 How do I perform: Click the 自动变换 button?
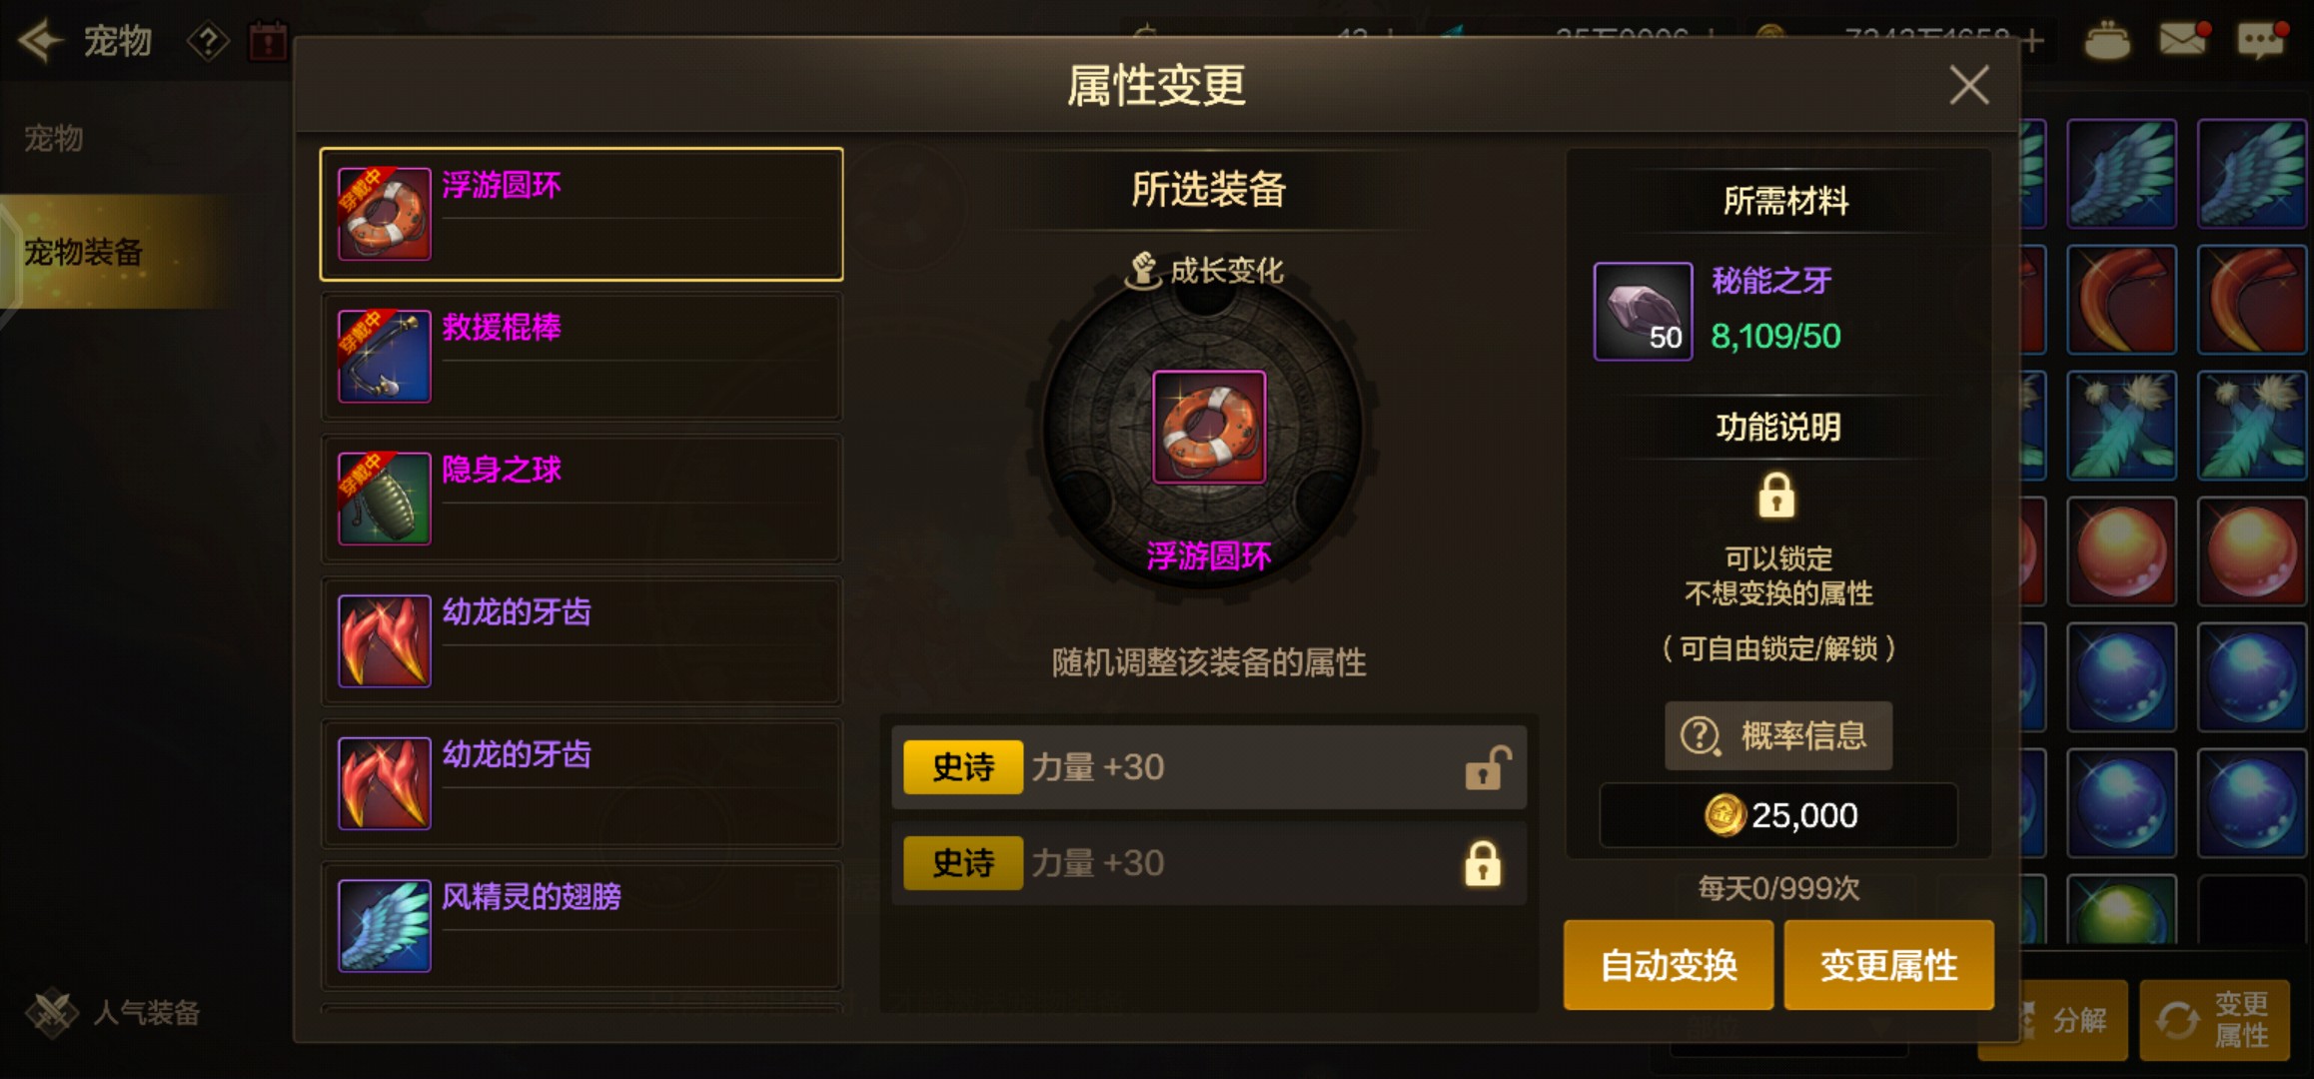(1669, 965)
